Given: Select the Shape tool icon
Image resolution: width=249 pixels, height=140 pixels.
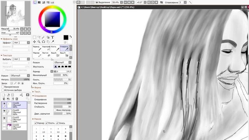Looking at the screenshot, I should coord(48,37).
